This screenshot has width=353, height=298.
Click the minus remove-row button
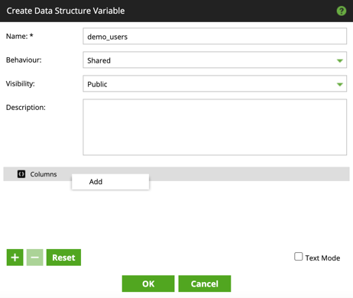pyautogui.click(x=35, y=258)
